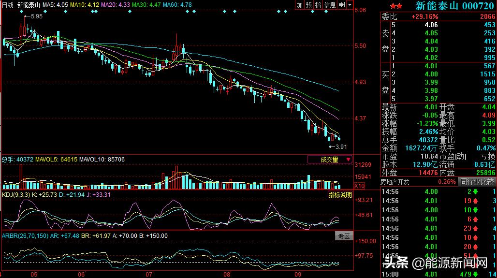Click the 09 month marker on time axis
The width and height of the screenshot is (497, 278).
tap(298, 275)
